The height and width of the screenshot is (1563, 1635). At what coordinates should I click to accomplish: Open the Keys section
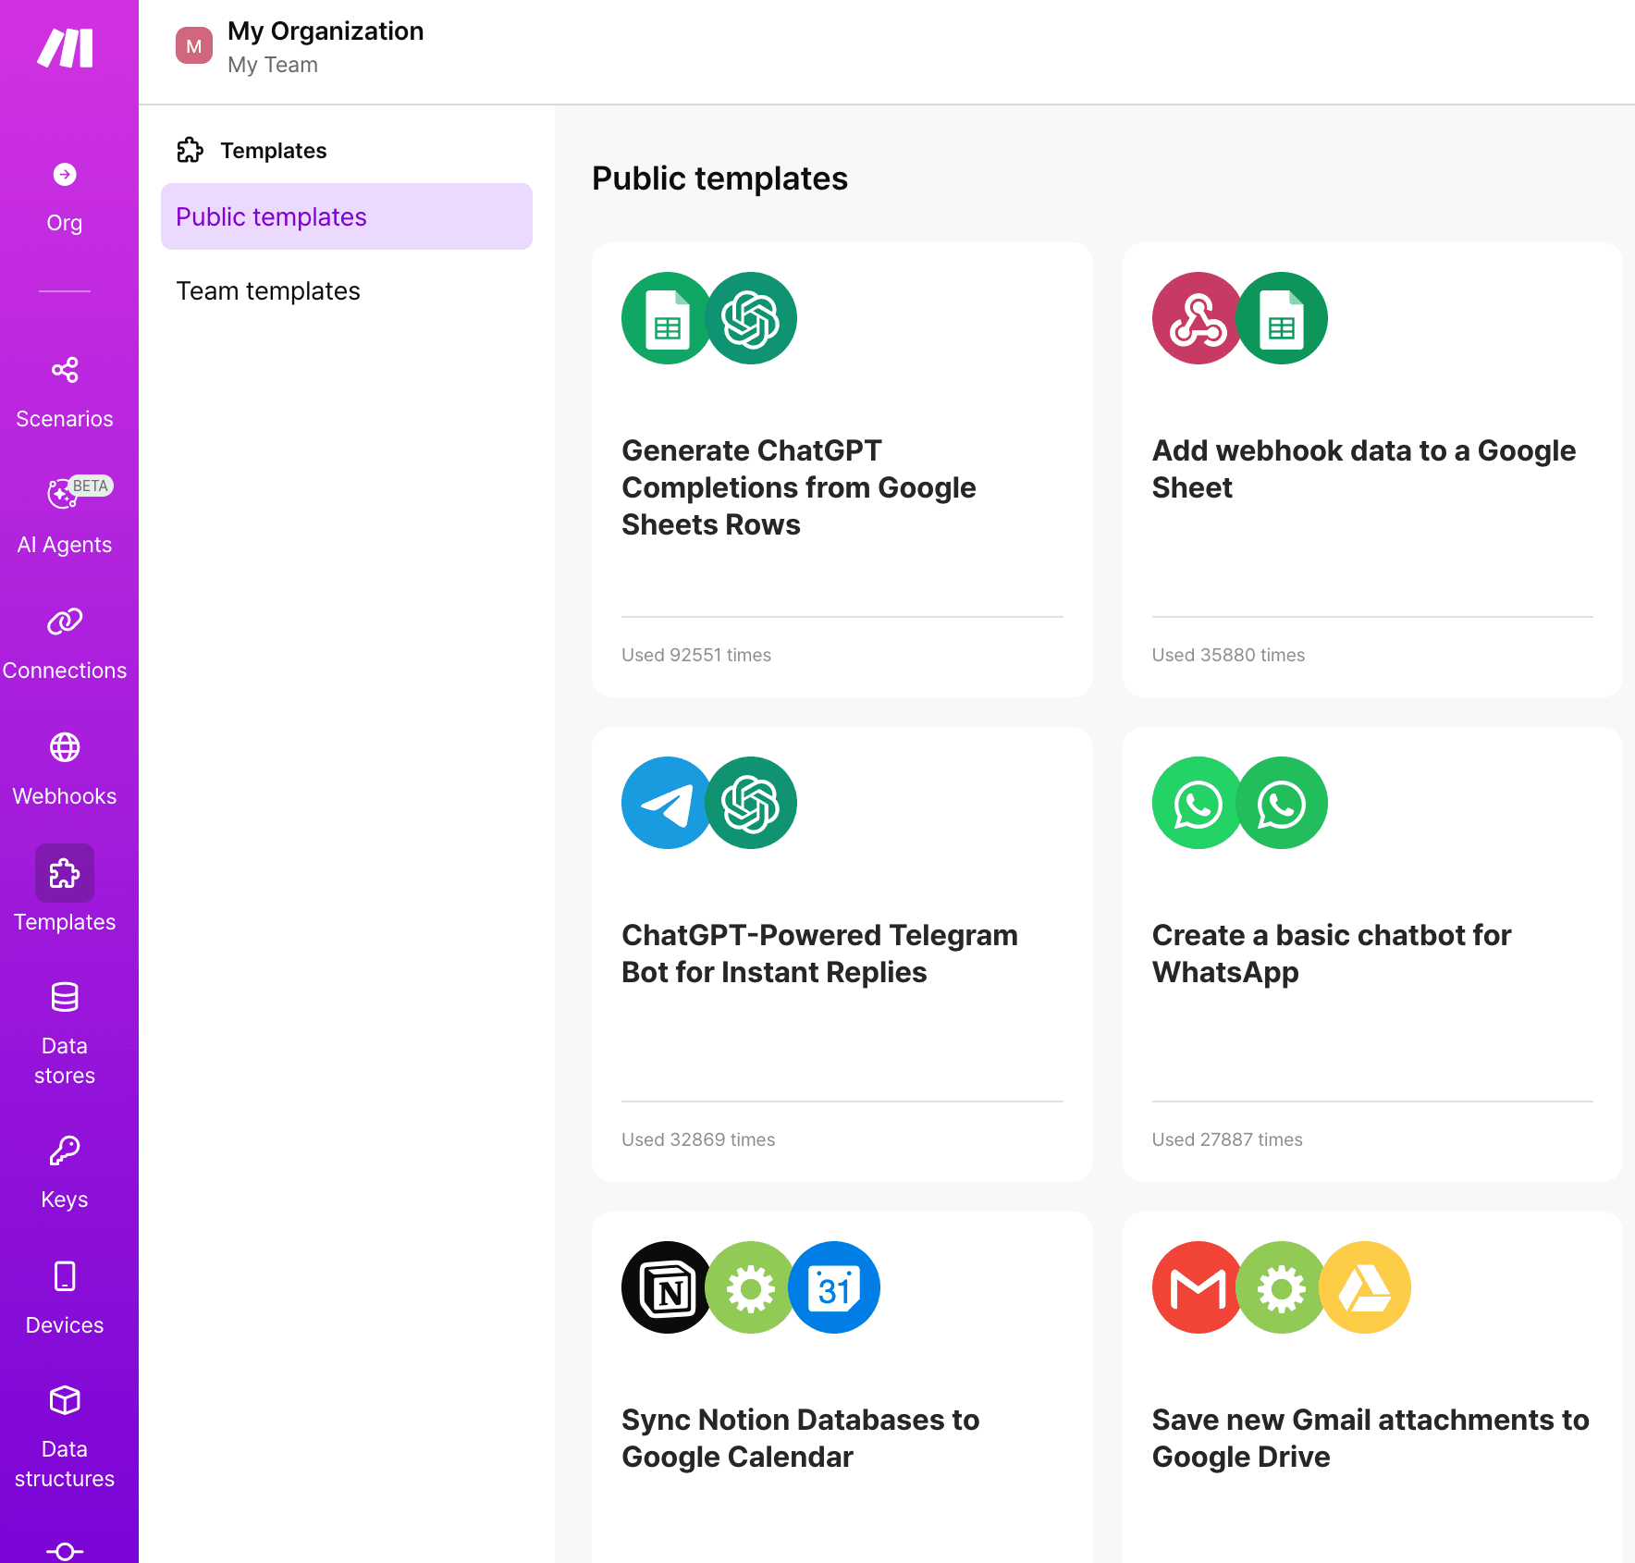(x=65, y=1171)
